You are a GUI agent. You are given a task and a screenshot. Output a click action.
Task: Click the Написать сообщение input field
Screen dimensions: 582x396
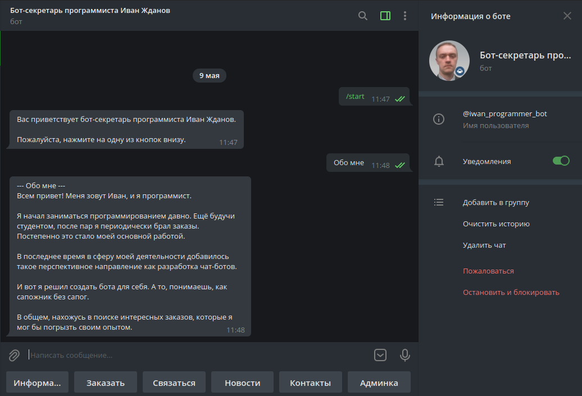tap(197, 355)
